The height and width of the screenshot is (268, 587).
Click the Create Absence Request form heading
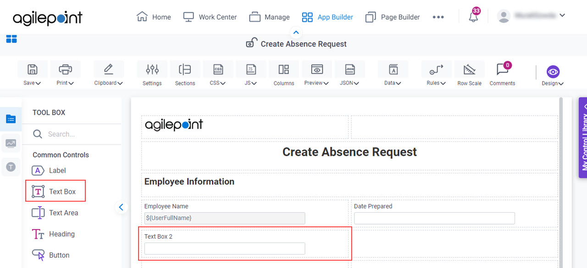pos(349,152)
